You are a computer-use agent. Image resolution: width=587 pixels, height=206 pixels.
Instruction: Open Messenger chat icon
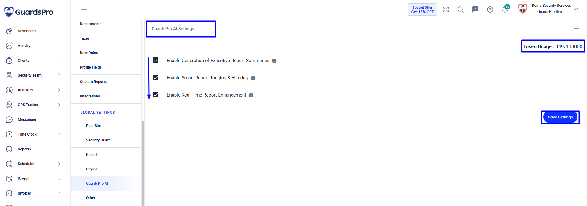coord(9,120)
